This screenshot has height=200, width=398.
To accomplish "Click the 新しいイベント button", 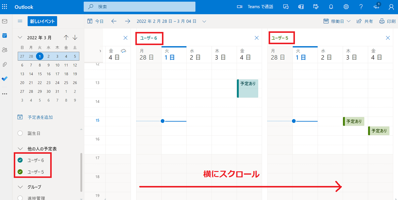I will [x=42, y=21].
